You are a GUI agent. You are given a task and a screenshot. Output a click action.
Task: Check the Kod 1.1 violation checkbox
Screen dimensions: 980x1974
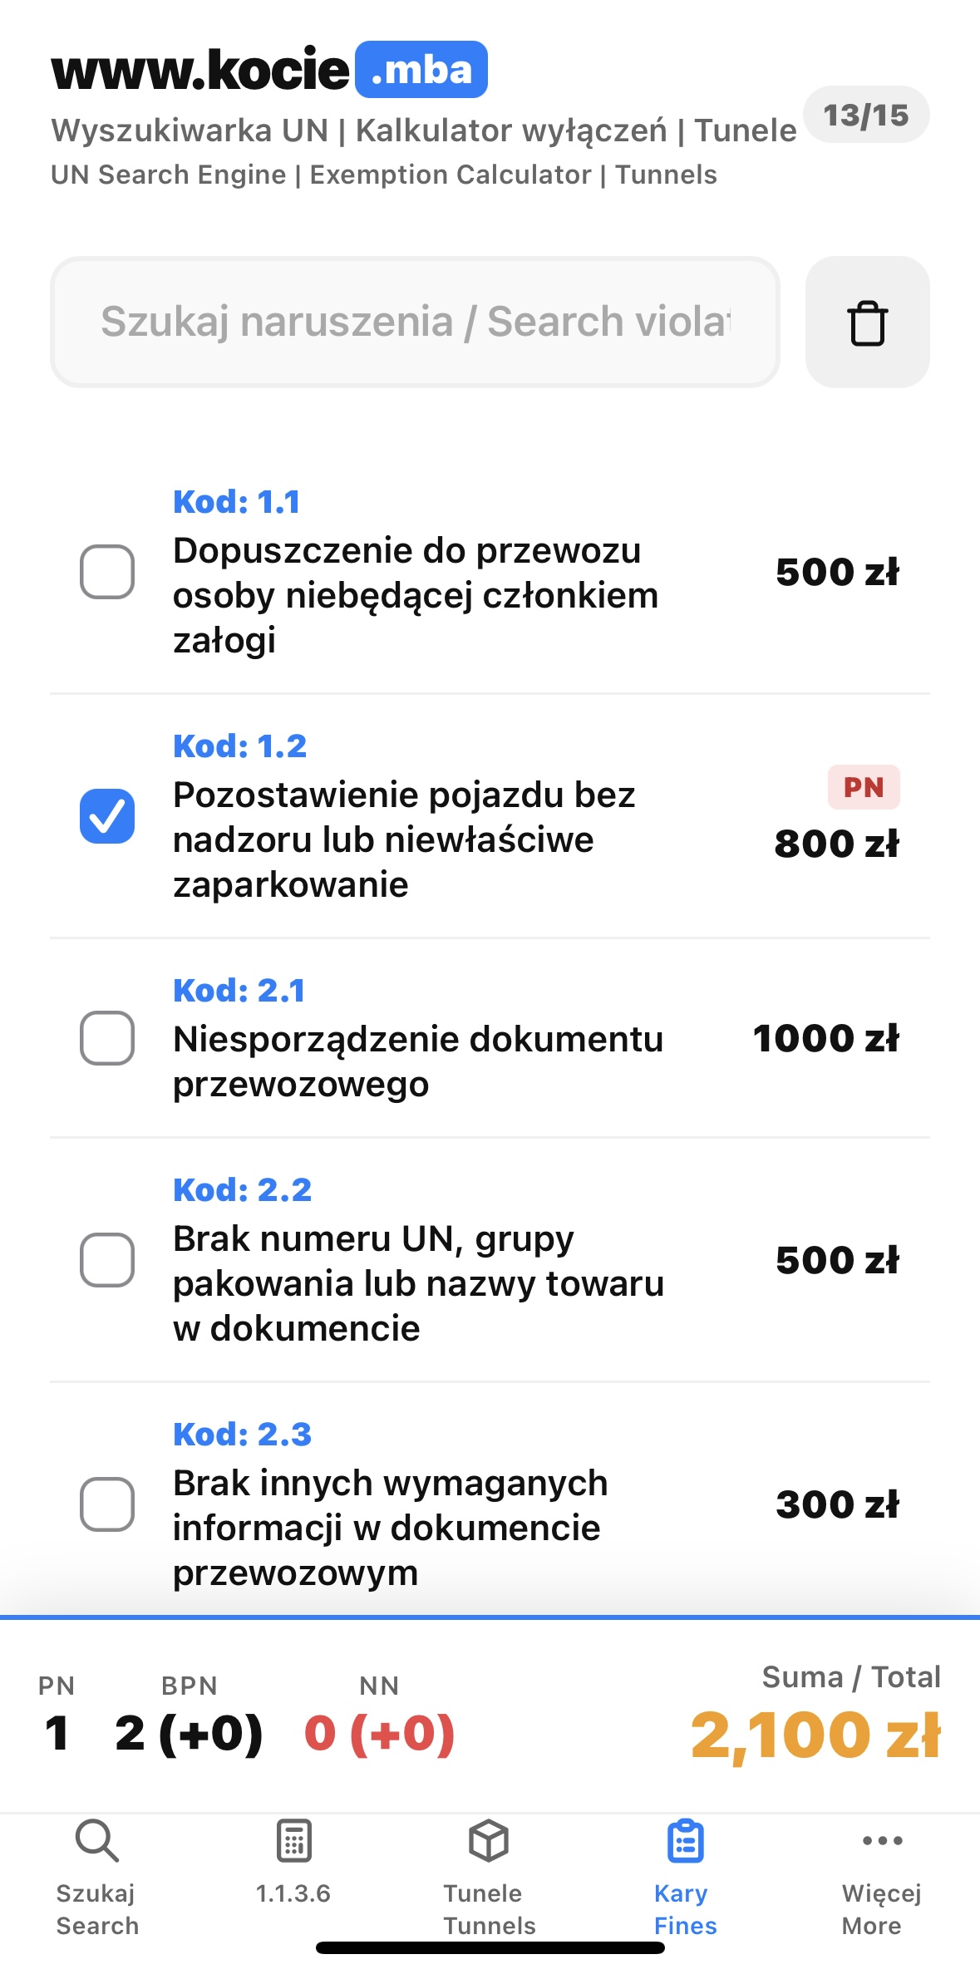coord(107,572)
